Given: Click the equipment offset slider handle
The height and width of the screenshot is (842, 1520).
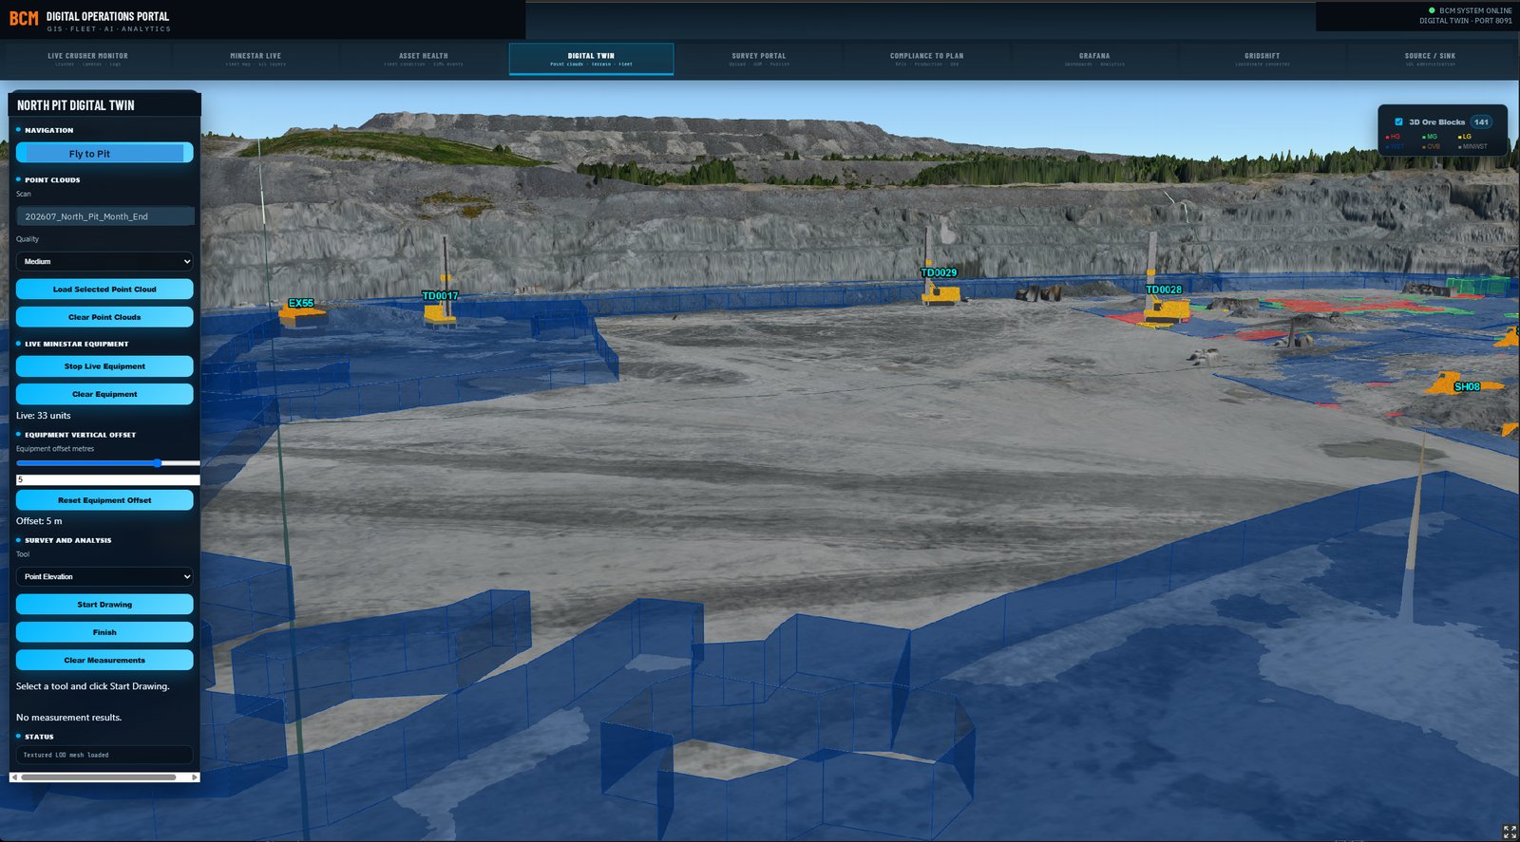Looking at the screenshot, I should tap(158, 463).
